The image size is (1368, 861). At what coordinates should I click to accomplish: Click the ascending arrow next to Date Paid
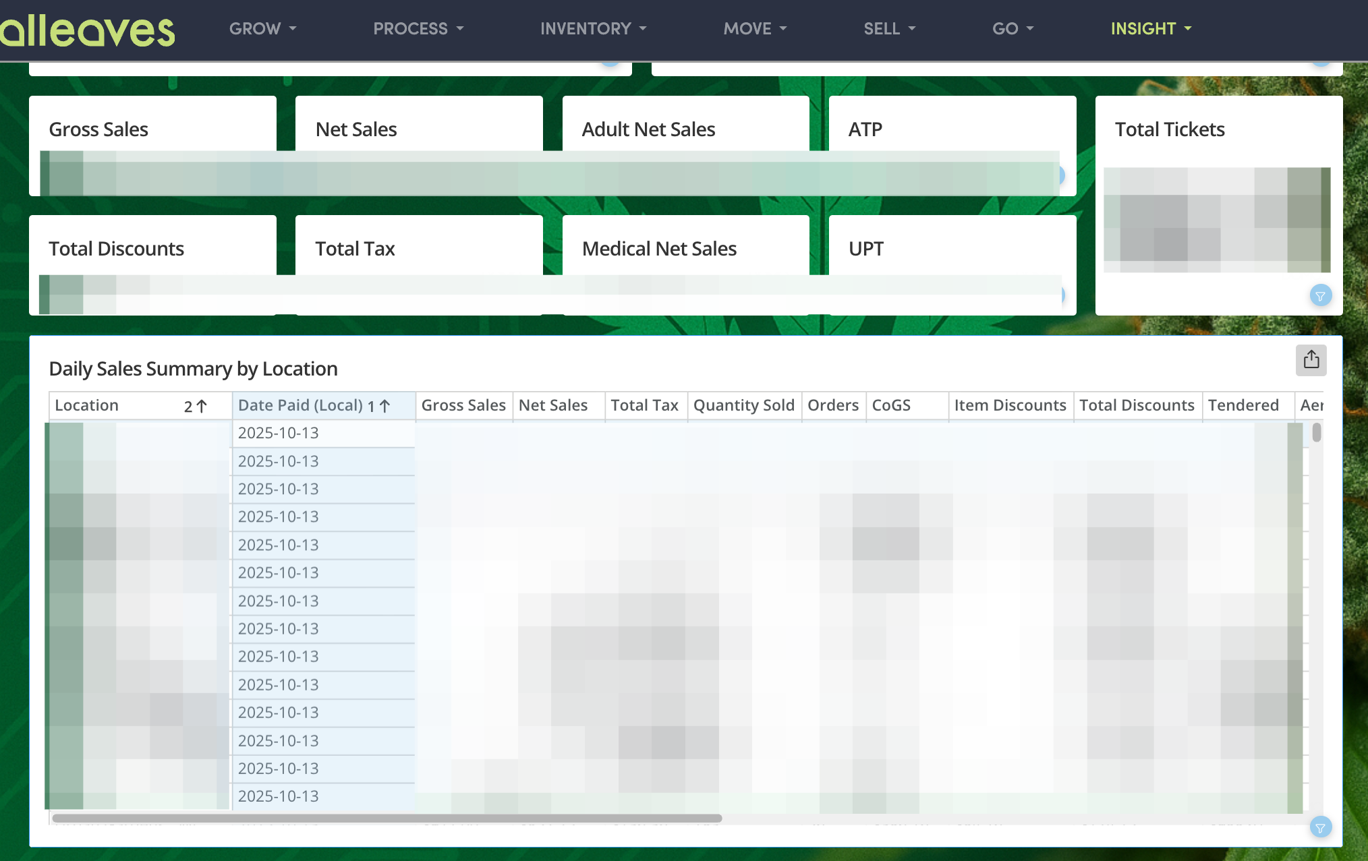[x=385, y=406]
